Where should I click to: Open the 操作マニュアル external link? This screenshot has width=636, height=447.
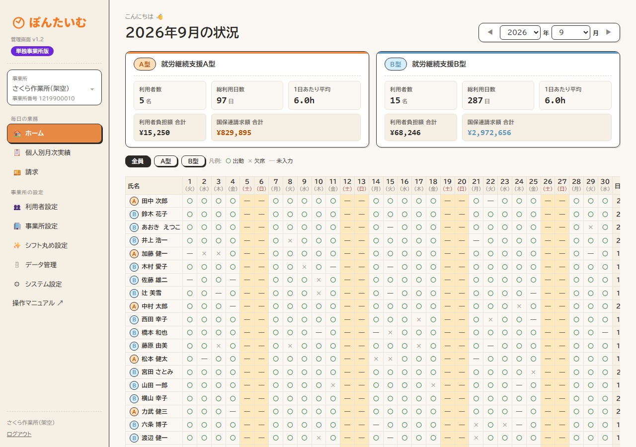click(38, 303)
